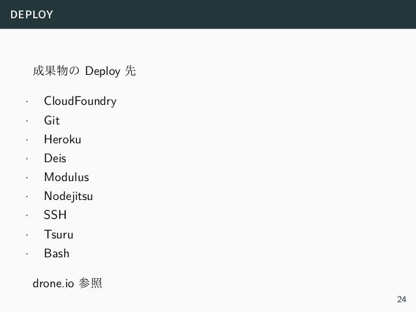Click the bullet beside Modulus
The height and width of the screenshot is (312, 416).
pyautogui.click(x=27, y=177)
